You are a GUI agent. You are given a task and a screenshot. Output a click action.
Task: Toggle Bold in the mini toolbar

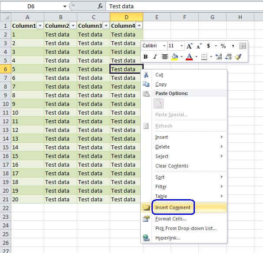145,56
